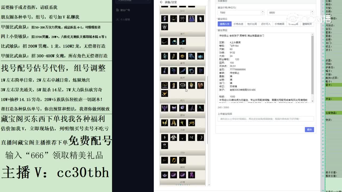The height and width of the screenshot is (192, 342).
Task: Select the silver chain item near the cursor
Action: pyautogui.click(x=182, y=85)
